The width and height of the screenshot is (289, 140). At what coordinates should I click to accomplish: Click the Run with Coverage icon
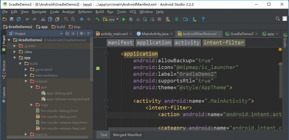coord(138,19)
